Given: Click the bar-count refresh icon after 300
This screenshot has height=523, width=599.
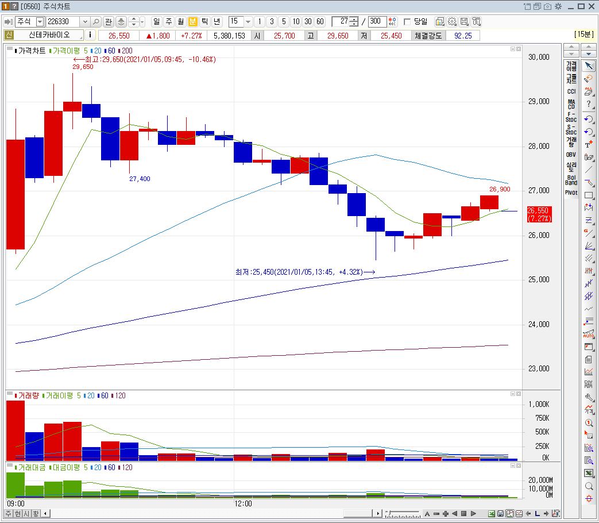Looking at the screenshot, I should [x=392, y=22].
